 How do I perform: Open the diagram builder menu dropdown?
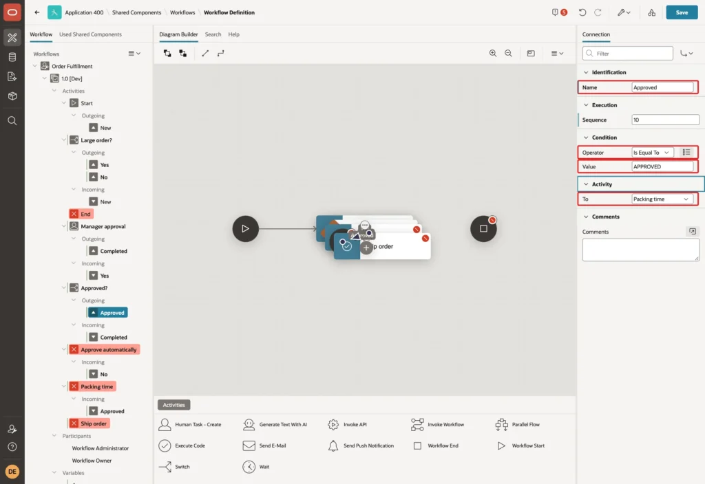(x=557, y=53)
